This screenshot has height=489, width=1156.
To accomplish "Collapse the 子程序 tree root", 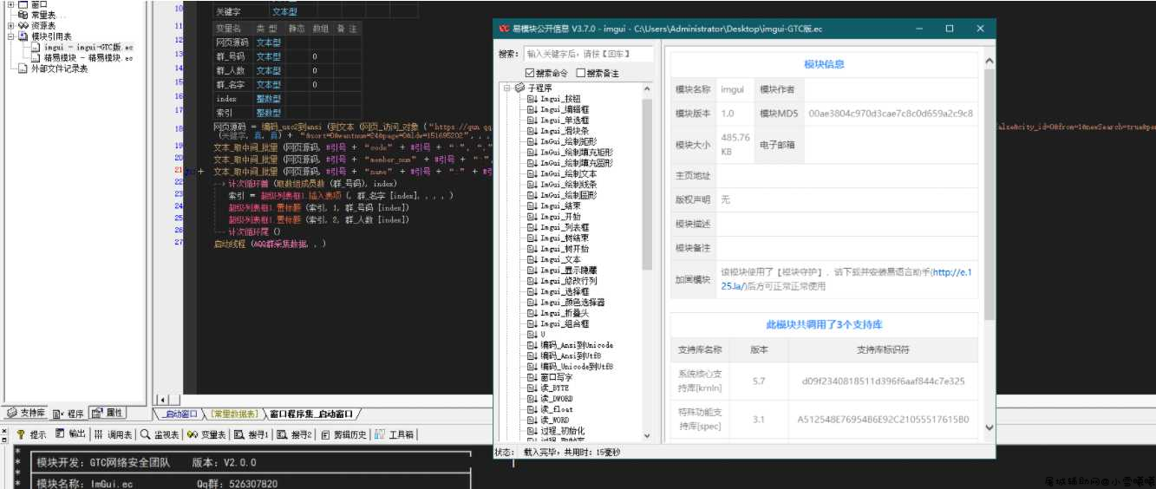I will coord(506,88).
